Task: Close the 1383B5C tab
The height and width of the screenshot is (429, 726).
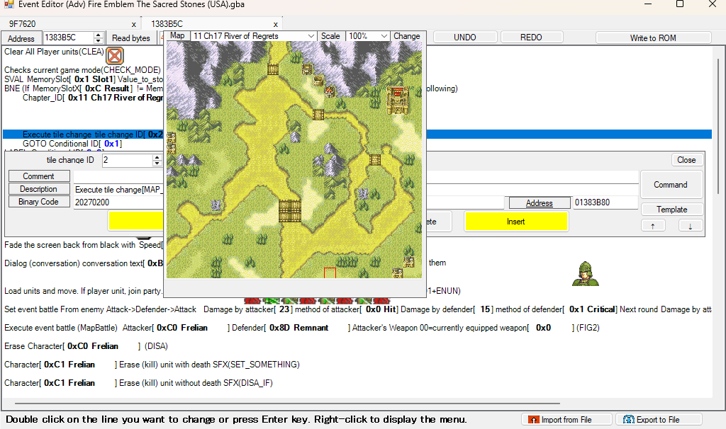Action: (276, 24)
